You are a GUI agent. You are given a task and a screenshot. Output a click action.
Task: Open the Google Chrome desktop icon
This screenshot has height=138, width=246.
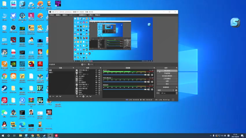pyautogui.click(x=4, y=78)
